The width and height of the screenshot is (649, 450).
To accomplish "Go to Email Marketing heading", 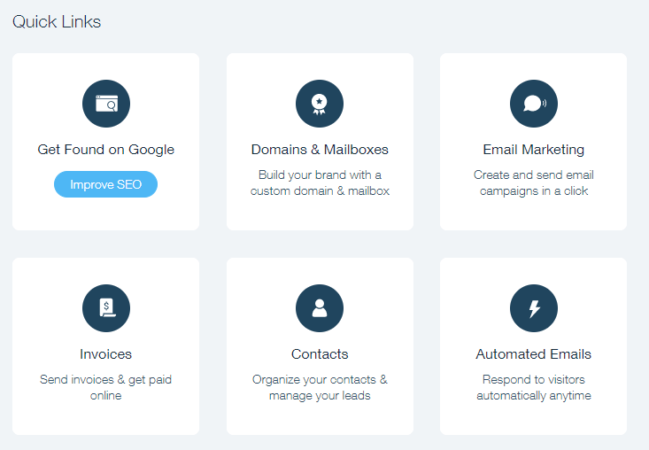I will [x=534, y=150].
